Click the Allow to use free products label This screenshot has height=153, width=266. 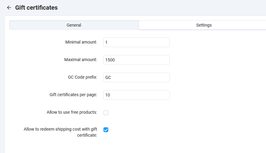click(72, 112)
